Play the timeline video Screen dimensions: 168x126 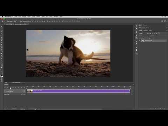(x=10, y=87)
